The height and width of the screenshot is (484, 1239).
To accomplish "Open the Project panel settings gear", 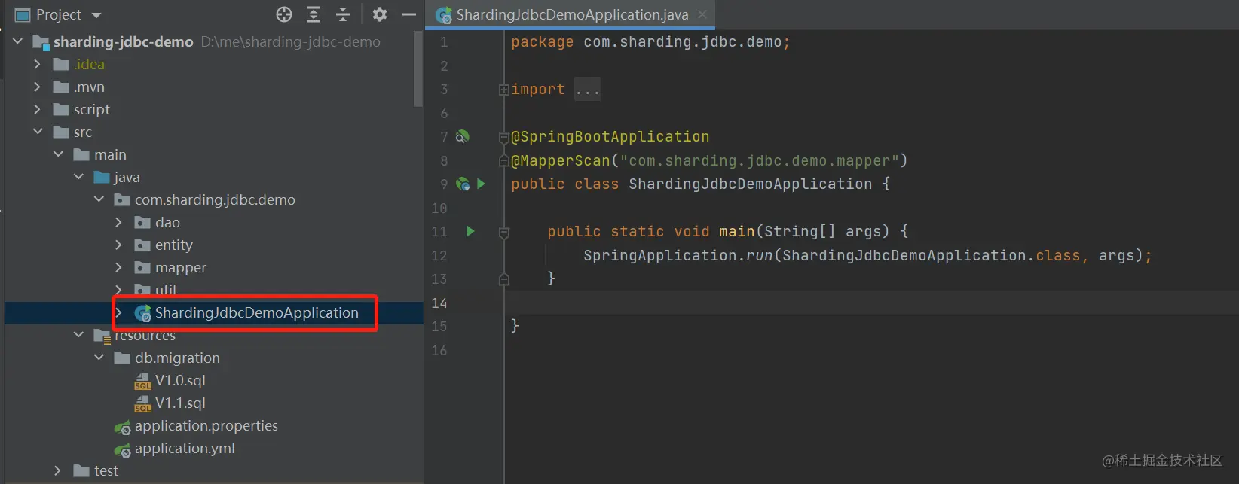I will click(x=380, y=14).
